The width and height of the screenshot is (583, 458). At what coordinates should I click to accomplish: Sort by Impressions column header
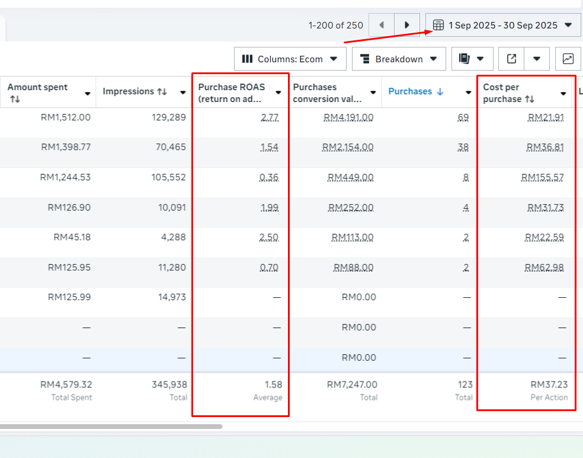[x=134, y=91]
